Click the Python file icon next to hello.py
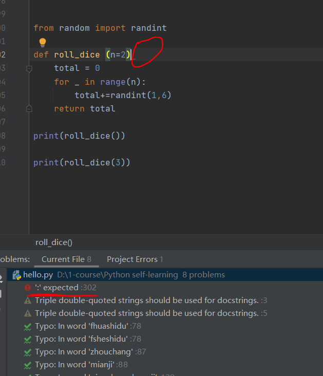The width and height of the screenshot is (323, 376). (x=17, y=275)
